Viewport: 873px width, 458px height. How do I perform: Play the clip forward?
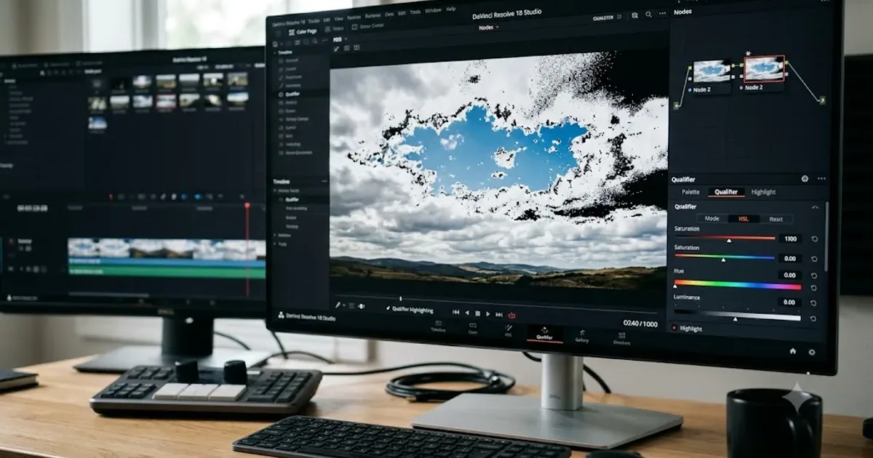tap(488, 313)
